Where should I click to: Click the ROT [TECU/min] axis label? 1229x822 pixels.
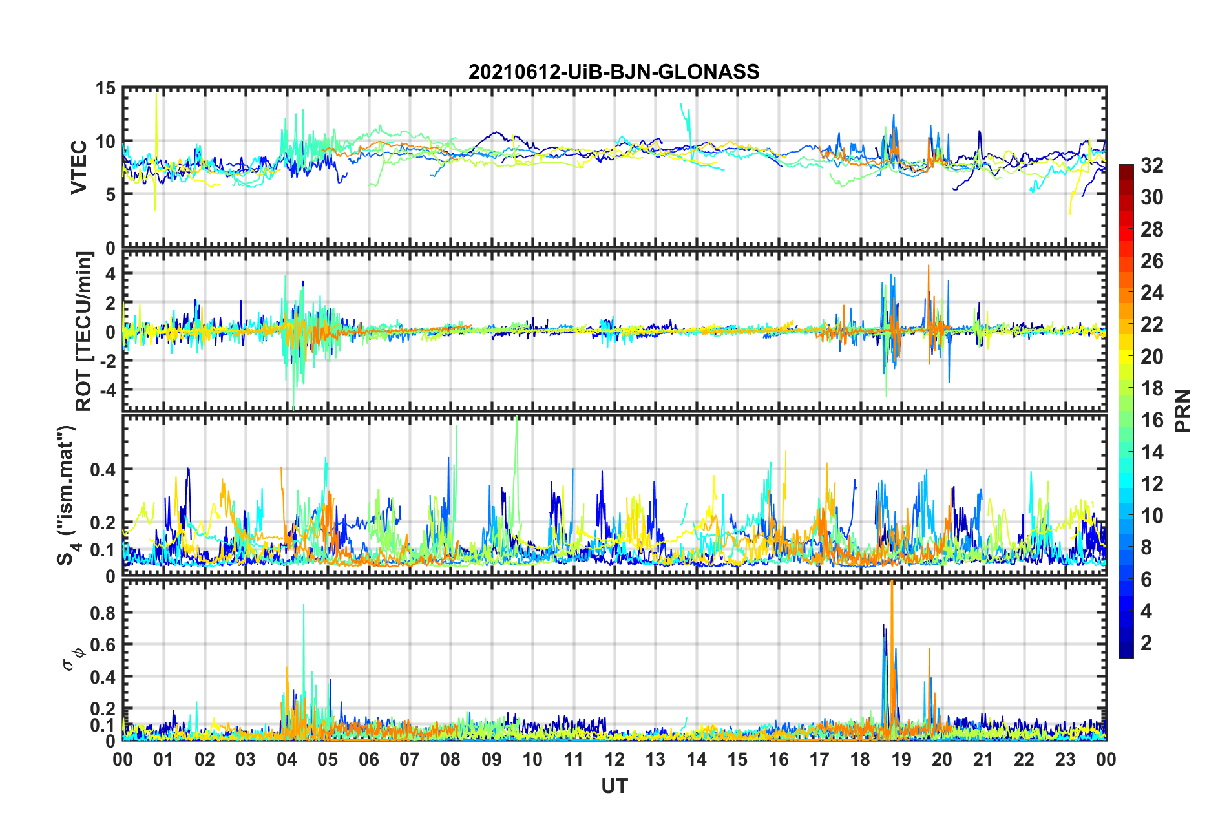click(x=84, y=332)
